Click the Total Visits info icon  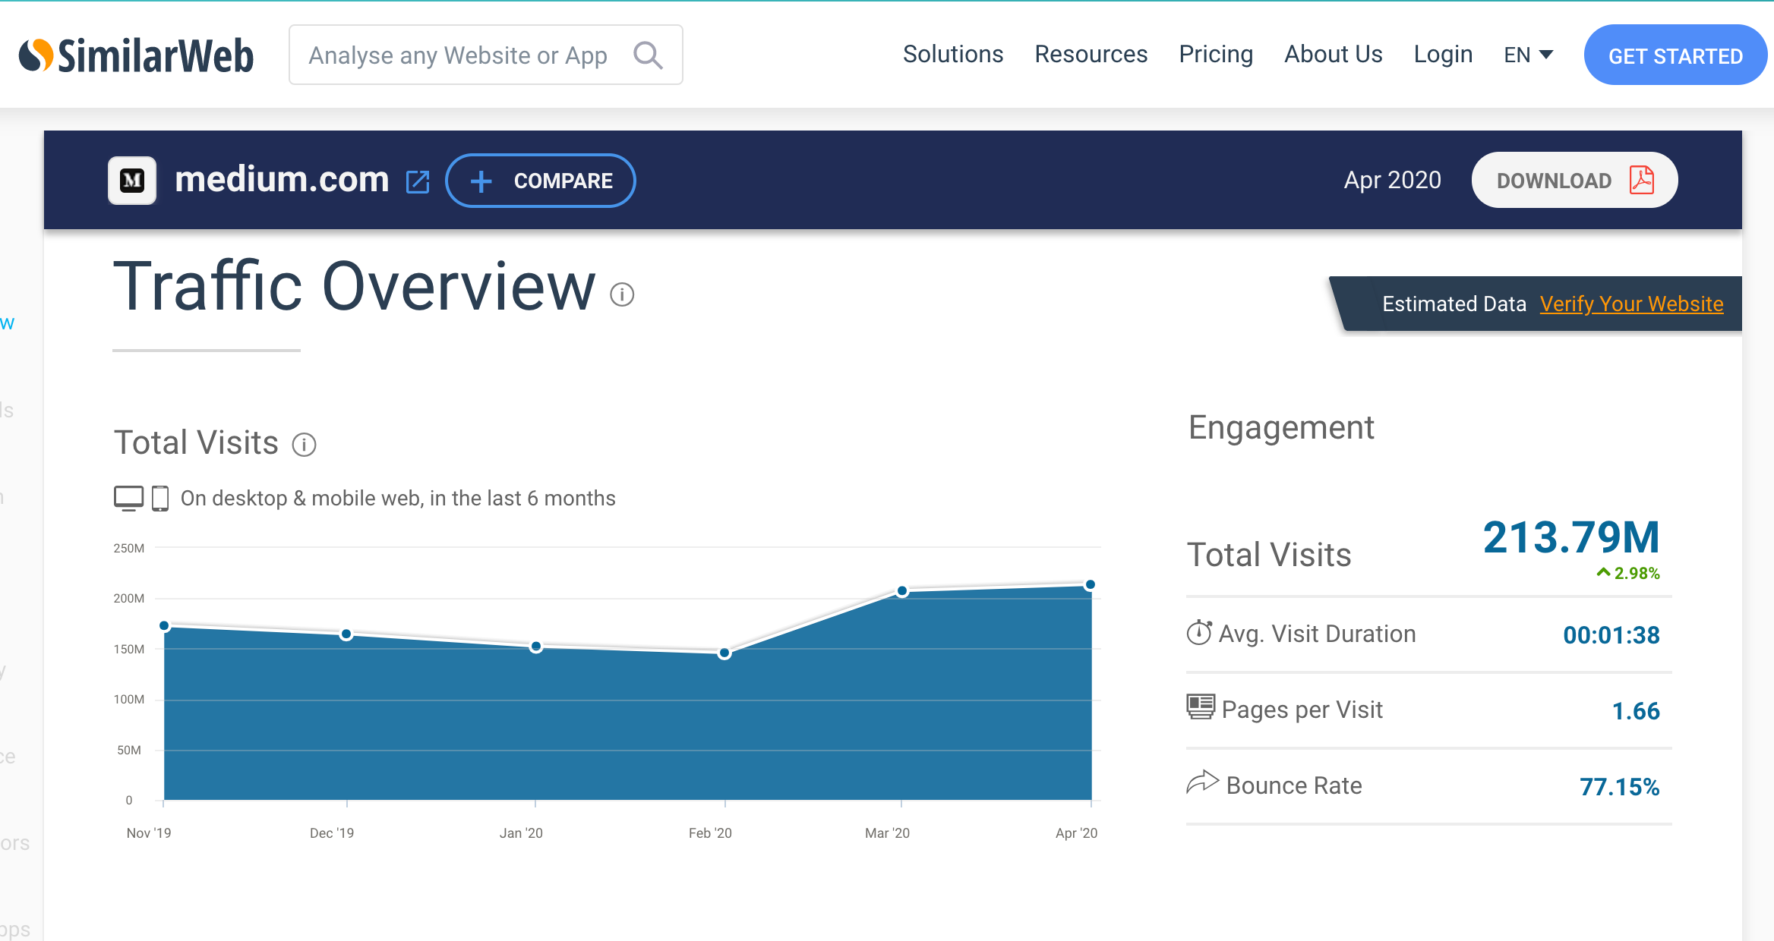coord(305,445)
